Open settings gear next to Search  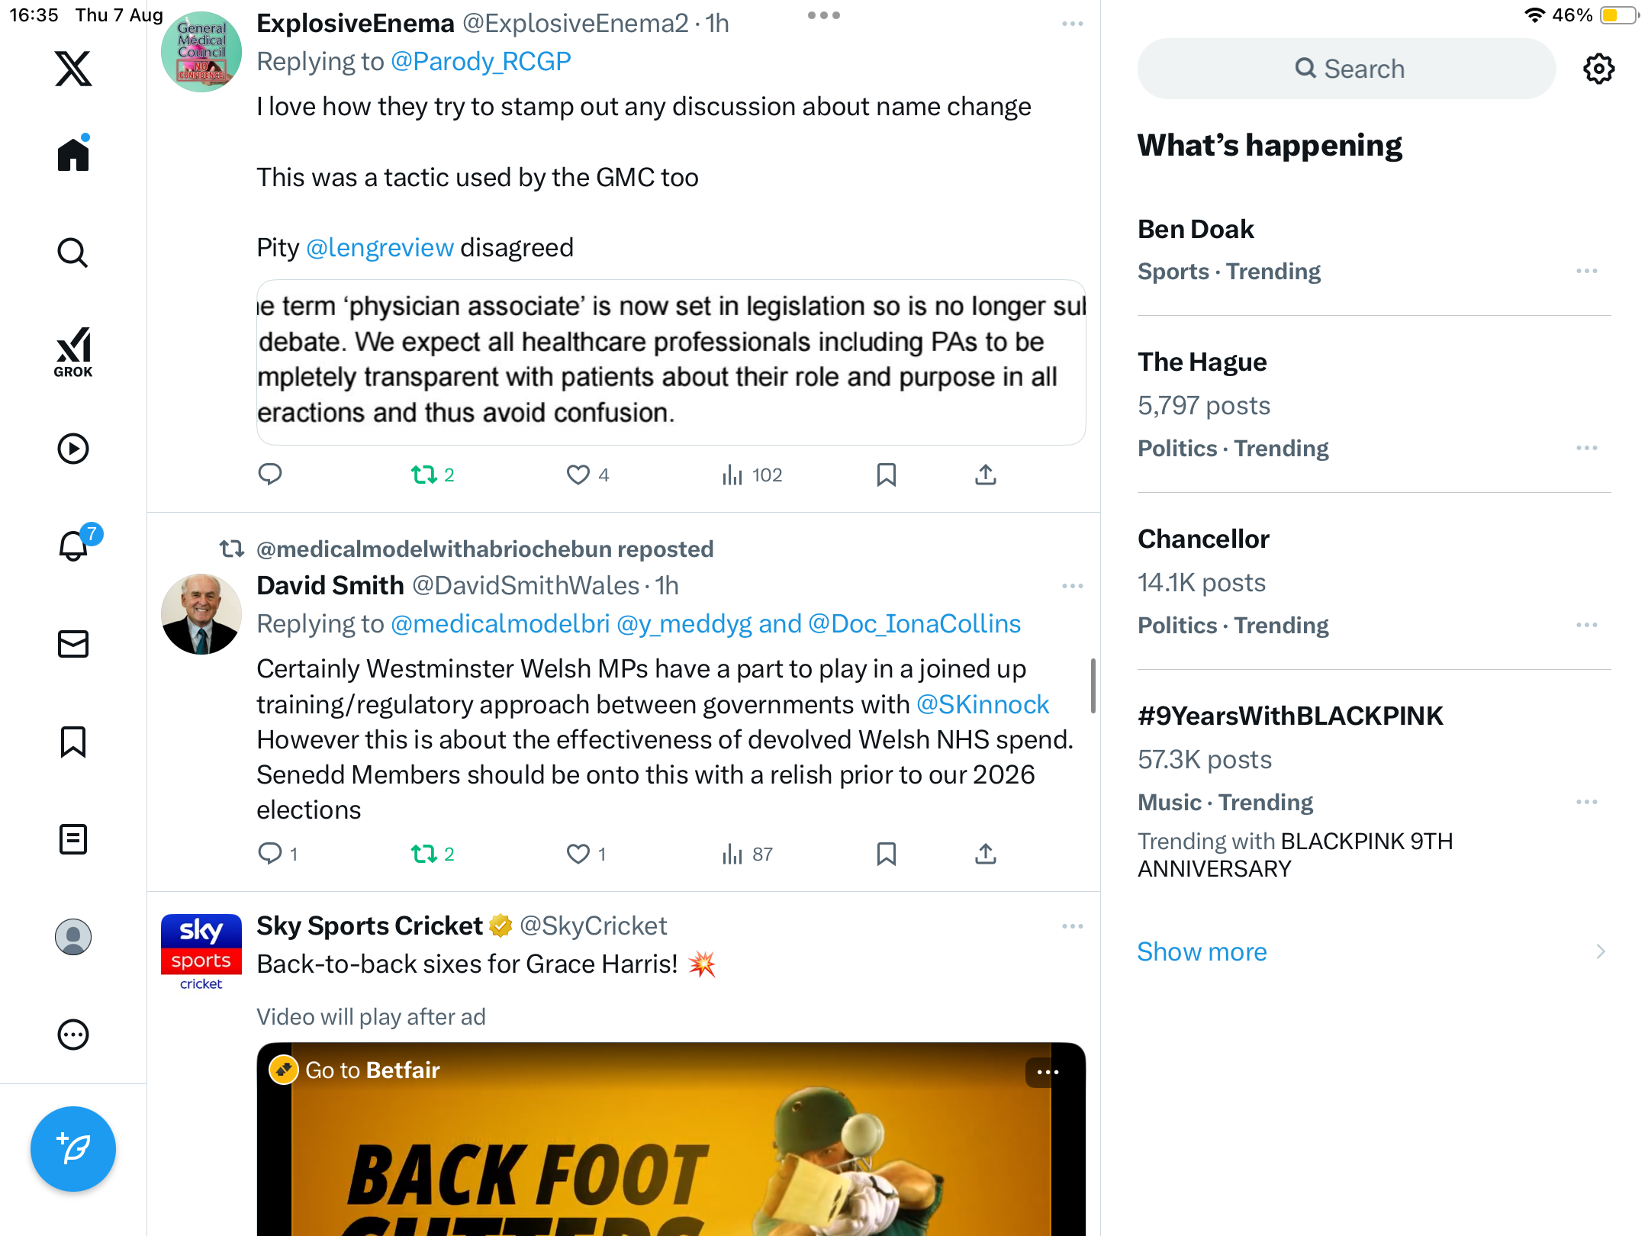1598,69
